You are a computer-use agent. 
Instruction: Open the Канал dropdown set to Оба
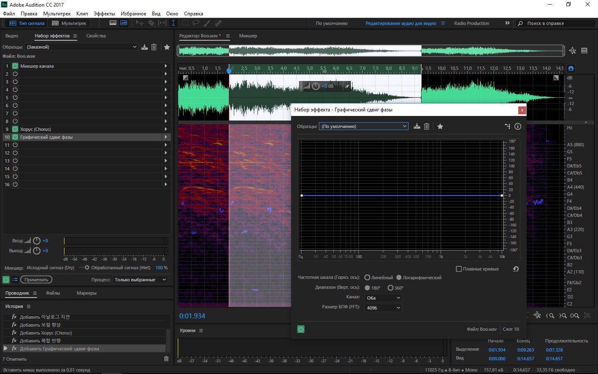tap(383, 298)
